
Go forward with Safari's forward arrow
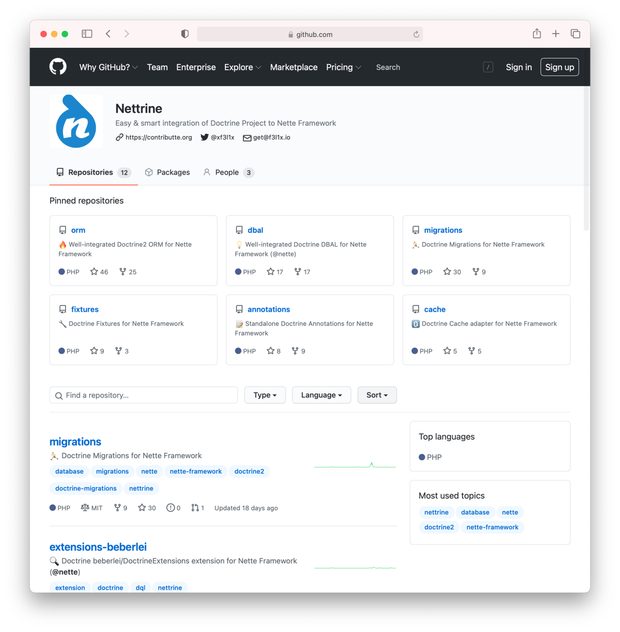coord(126,34)
